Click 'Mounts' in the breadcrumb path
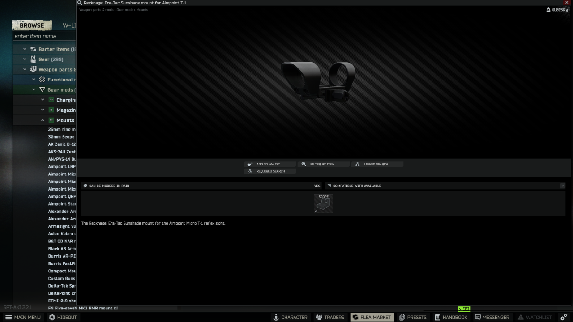 click(142, 10)
